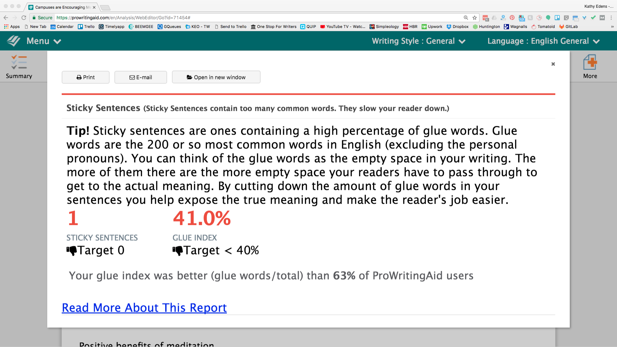
Task: Click the ProWritingAid logo icon
Action: click(x=13, y=41)
